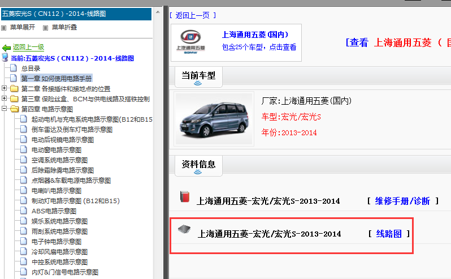This screenshot has width=451, height=279.
Task: Open 中控系统电路示意图 tree item
Action: [x=59, y=262]
